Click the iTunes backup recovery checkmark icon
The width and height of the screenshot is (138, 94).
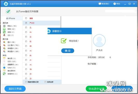tap(8, 11)
